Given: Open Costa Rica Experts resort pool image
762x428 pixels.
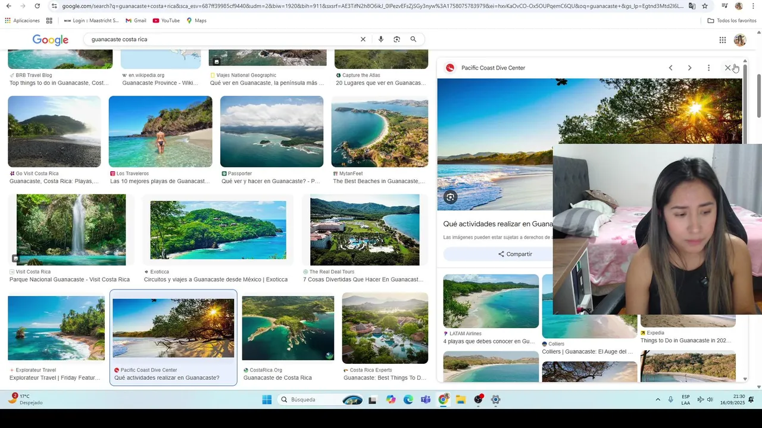Looking at the screenshot, I should [x=385, y=328].
